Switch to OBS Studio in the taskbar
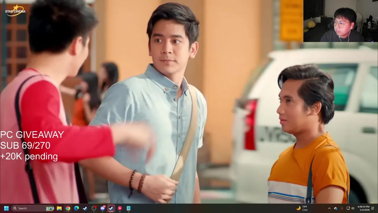The height and width of the screenshot is (213, 378). [x=94, y=208]
